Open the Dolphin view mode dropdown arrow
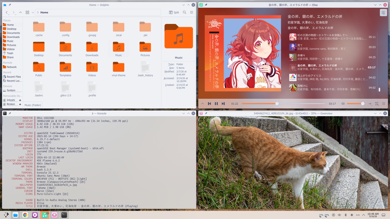Screen dimensions: 390x219 tap(33, 12)
